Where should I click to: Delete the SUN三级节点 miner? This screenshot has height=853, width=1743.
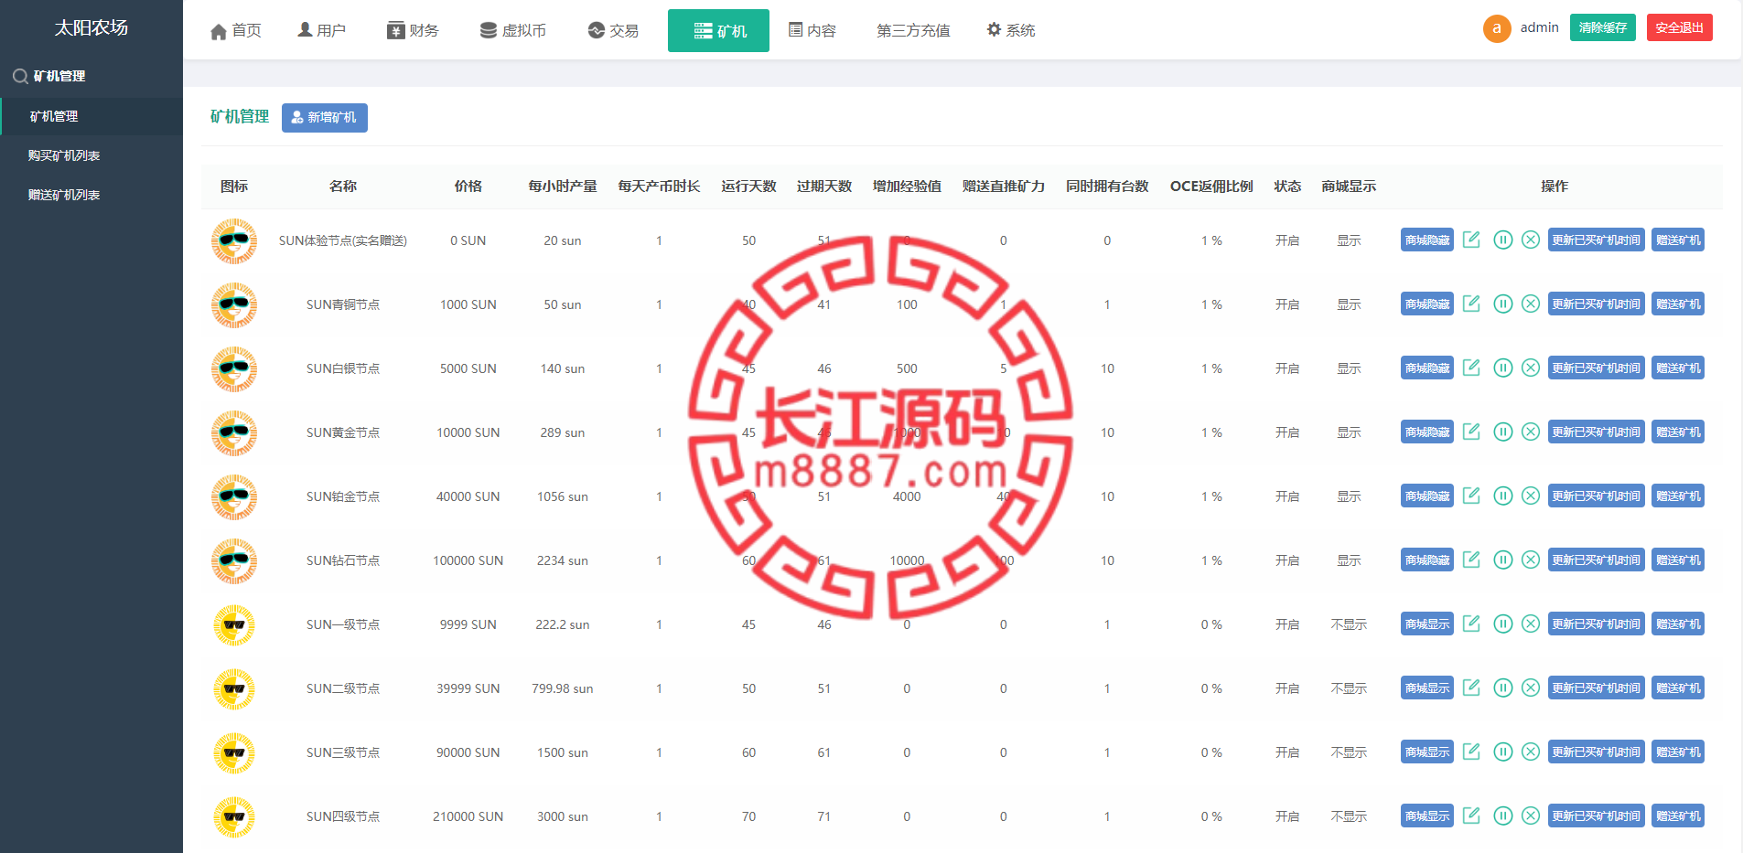[1531, 752]
